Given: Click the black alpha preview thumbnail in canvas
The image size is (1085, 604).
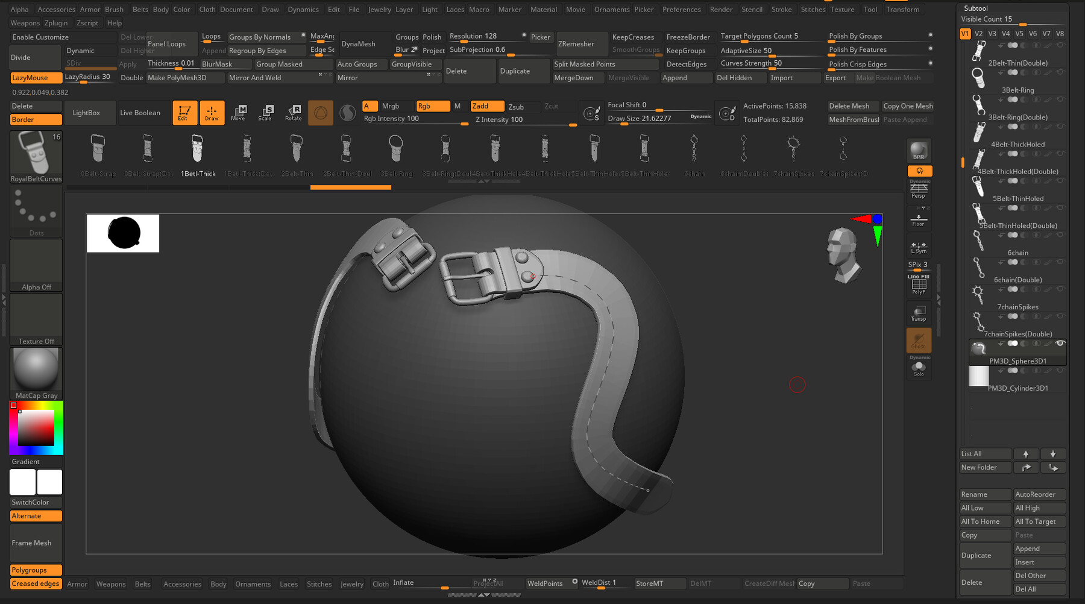Looking at the screenshot, I should (123, 233).
